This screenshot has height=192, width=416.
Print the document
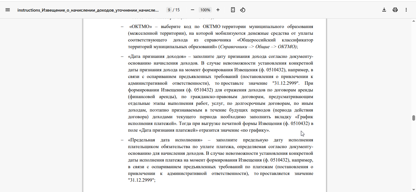[x=395, y=10]
